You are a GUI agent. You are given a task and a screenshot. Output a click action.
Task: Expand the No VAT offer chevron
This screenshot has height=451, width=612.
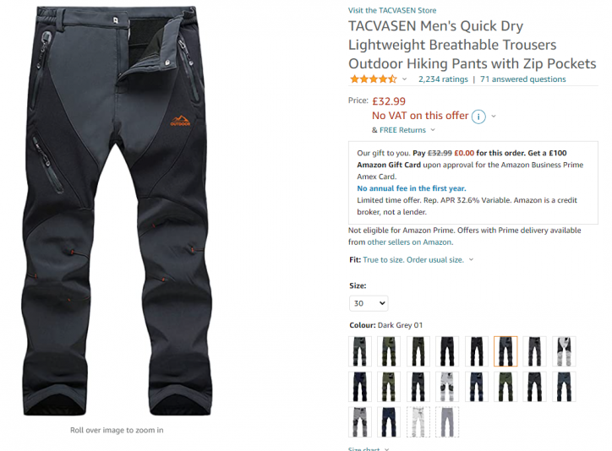coord(494,117)
